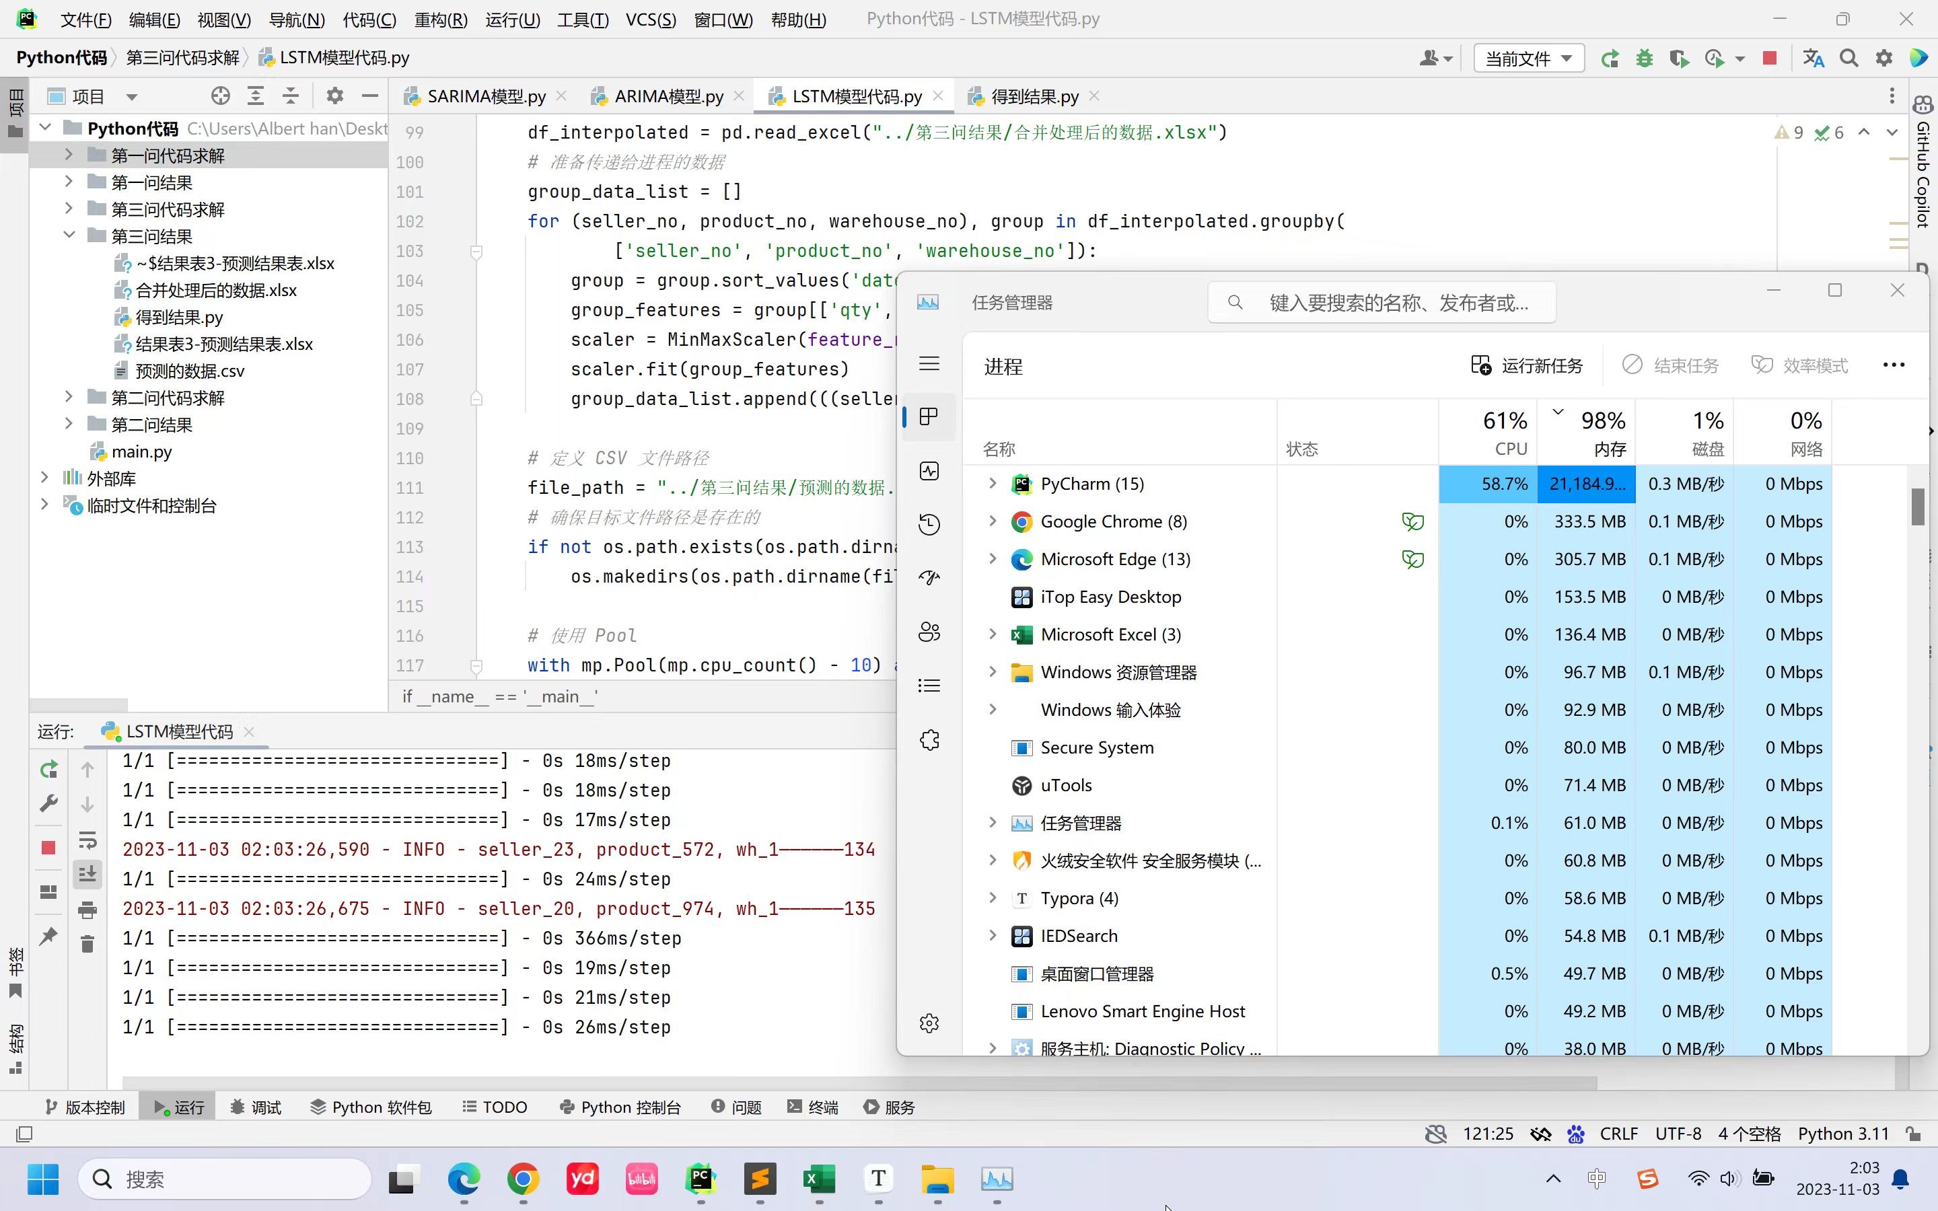Expand PyCharm (15) process group
Image resolution: width=1938 pixels, height=1211 pixels.
[993, 483]
